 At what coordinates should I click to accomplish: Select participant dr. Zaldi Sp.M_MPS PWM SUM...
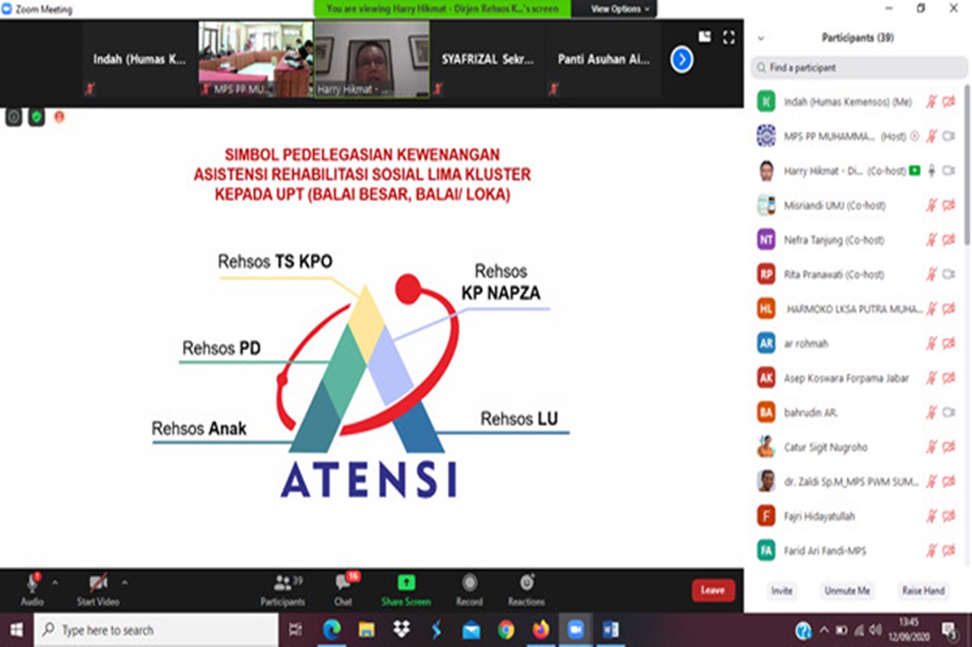[x=857, y=482]
